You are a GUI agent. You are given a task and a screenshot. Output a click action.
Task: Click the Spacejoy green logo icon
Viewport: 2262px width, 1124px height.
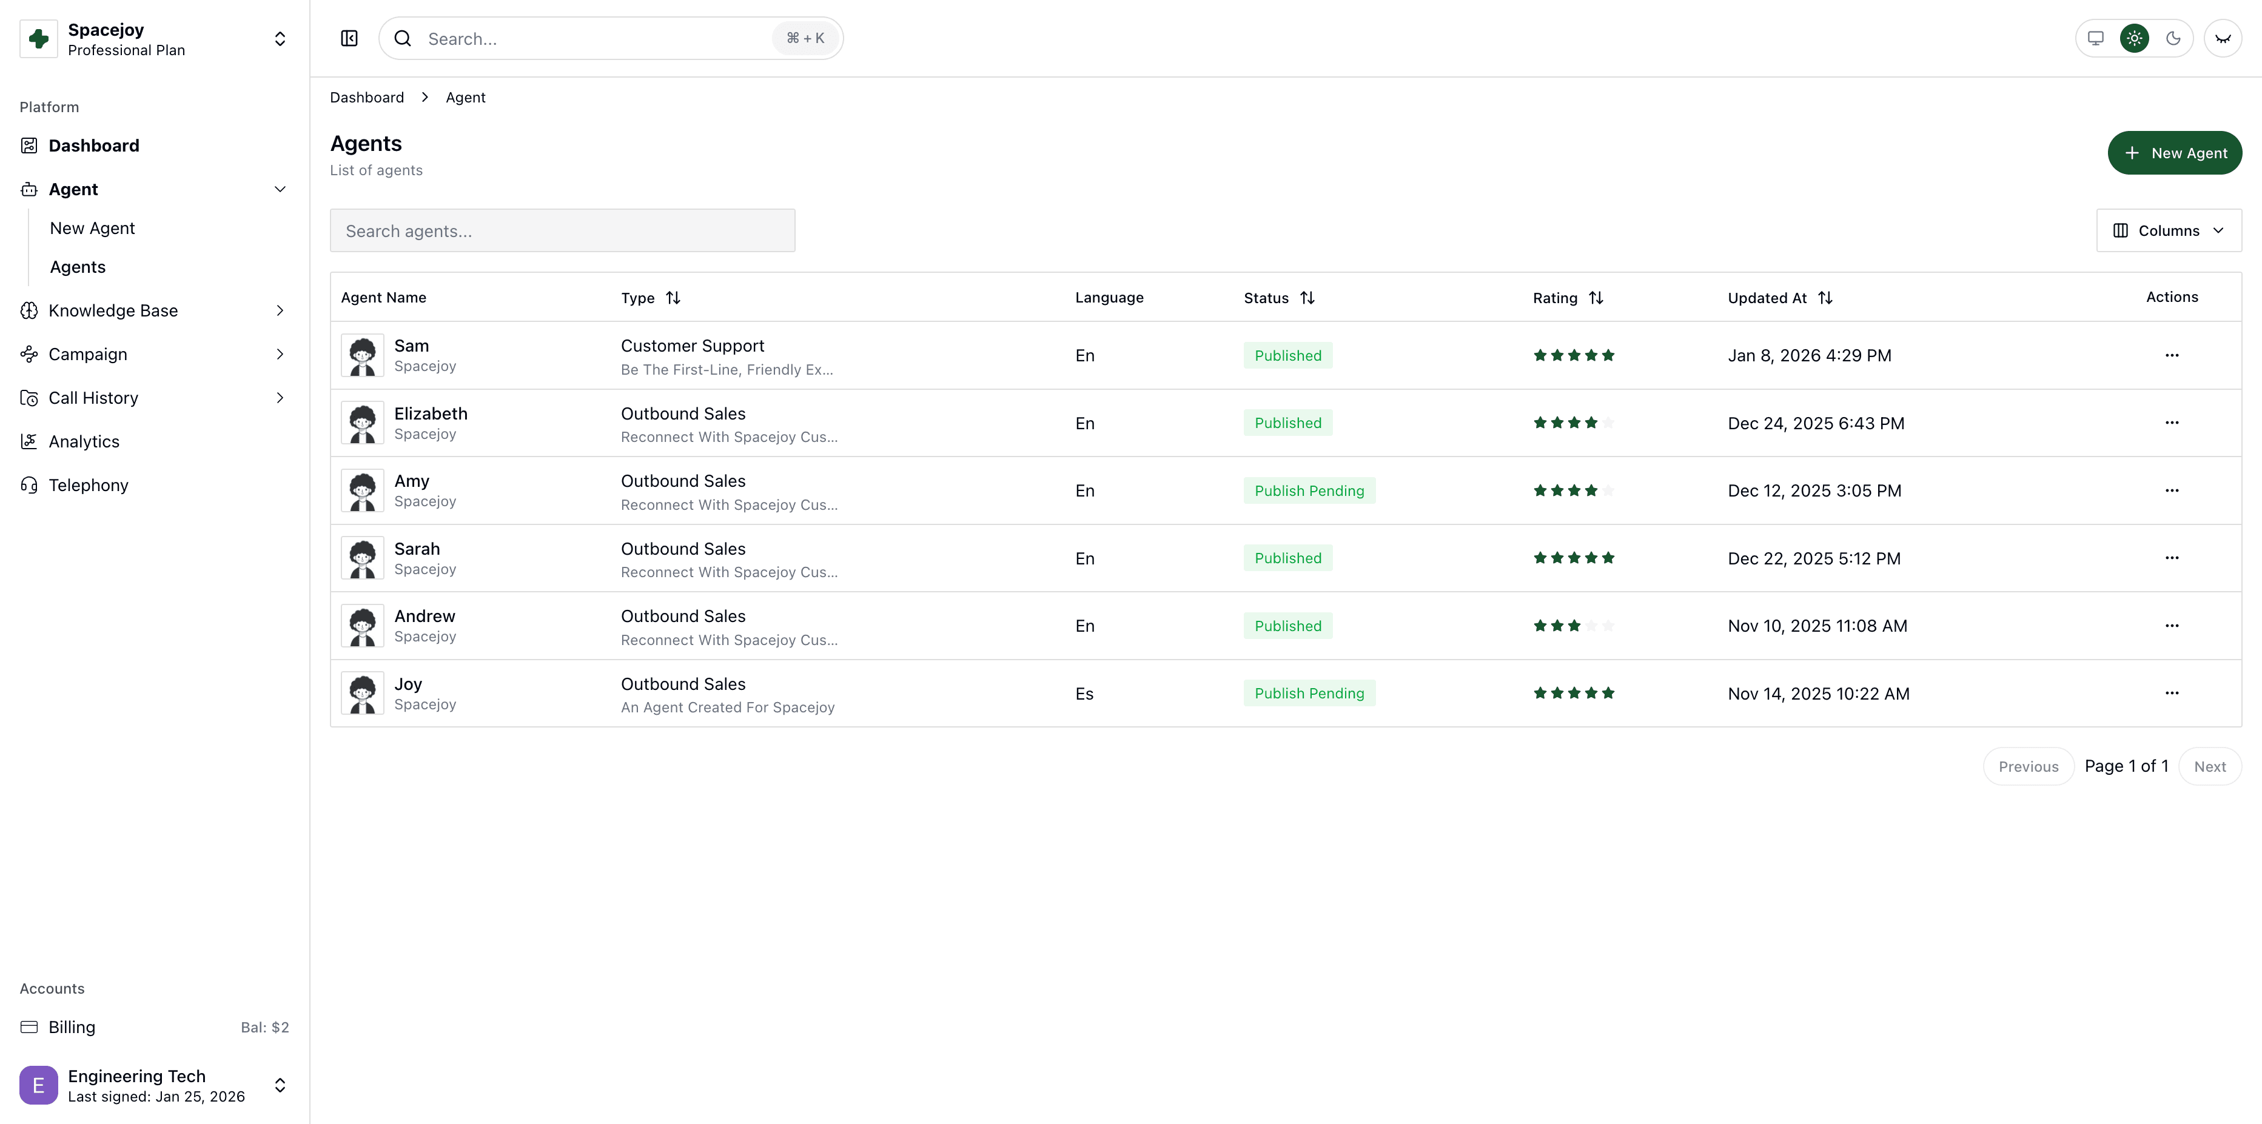point(39,39)
